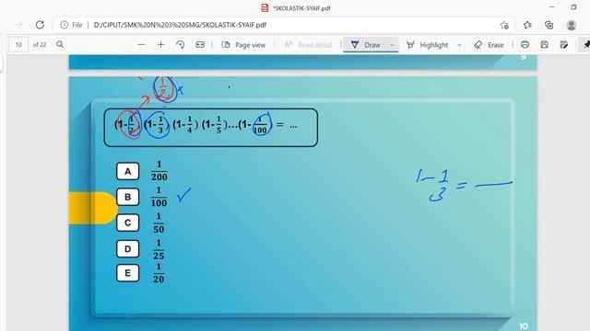Add this page to favorites star icon
This screenshot has height=331, width=590.
point(504,25)
